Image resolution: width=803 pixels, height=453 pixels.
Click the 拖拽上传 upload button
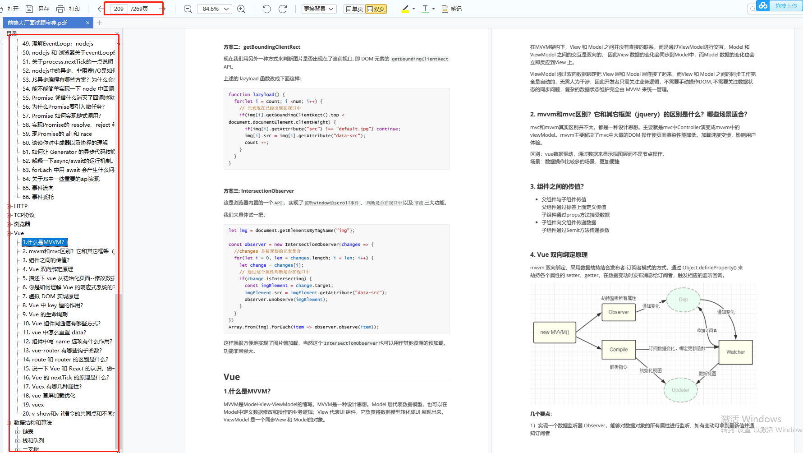pos(785,6)
